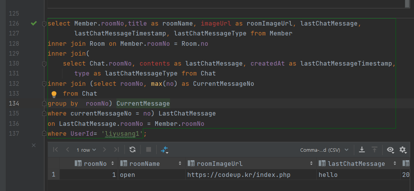Select the lastChatMessage column header
The height and width of the screenshot is (191, 414).
(358, 164)
